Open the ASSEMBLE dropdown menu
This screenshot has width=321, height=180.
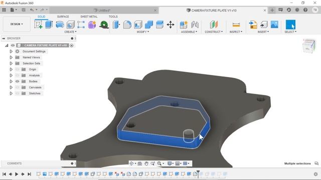tap(189, 32)
